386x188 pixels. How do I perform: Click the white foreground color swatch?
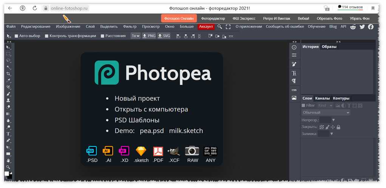[x=7, y=174]
